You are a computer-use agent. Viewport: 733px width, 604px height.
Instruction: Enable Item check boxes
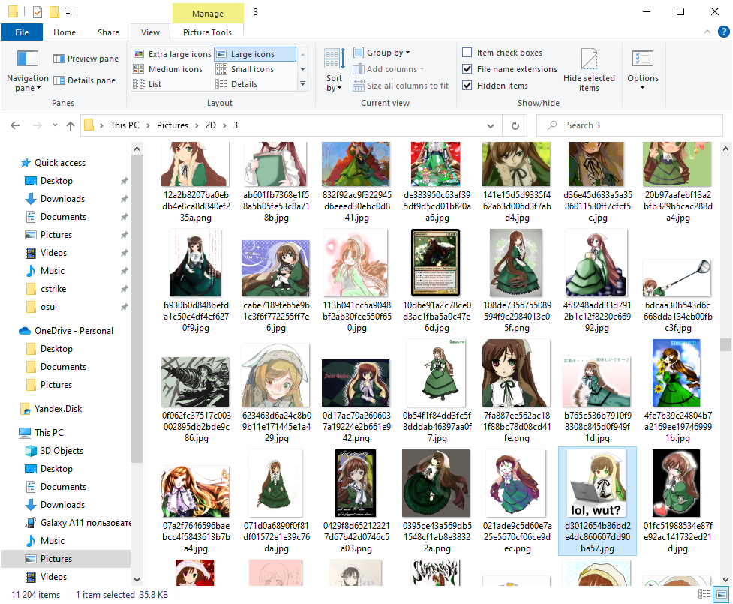coord(467,53)
